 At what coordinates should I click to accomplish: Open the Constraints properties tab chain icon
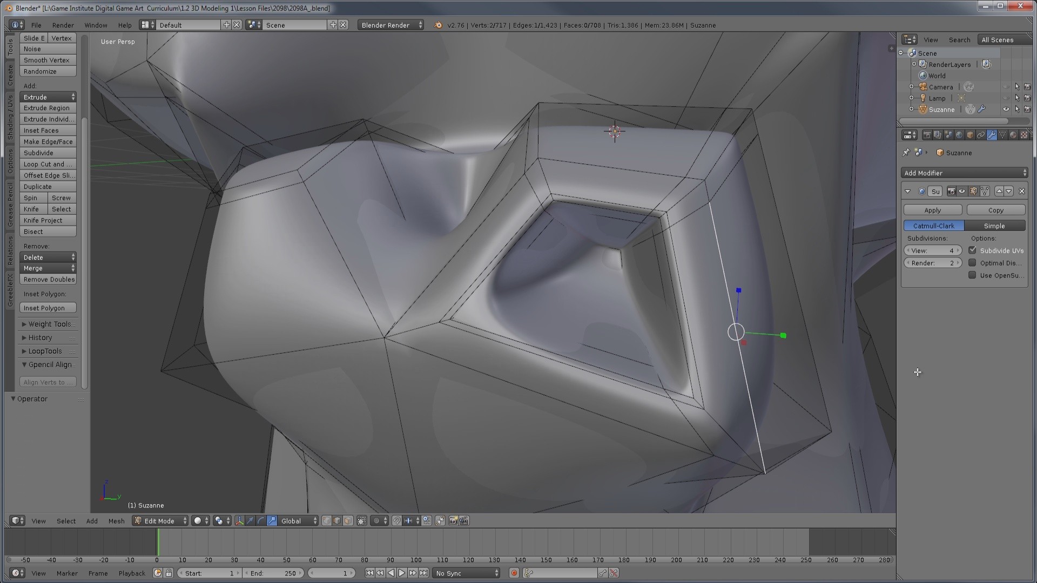981,135
